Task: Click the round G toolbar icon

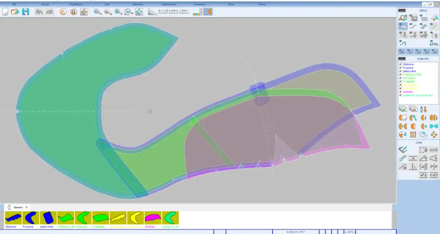Action: 73,12
